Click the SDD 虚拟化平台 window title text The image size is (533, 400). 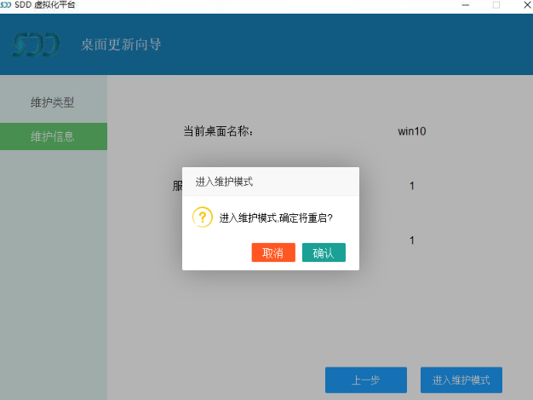[x=44, y=5]
